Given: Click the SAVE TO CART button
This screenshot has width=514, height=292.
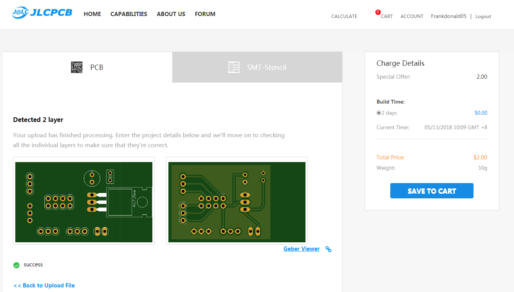Looking at the screenshot, I should pyautogui.click(x=432, y=191).
